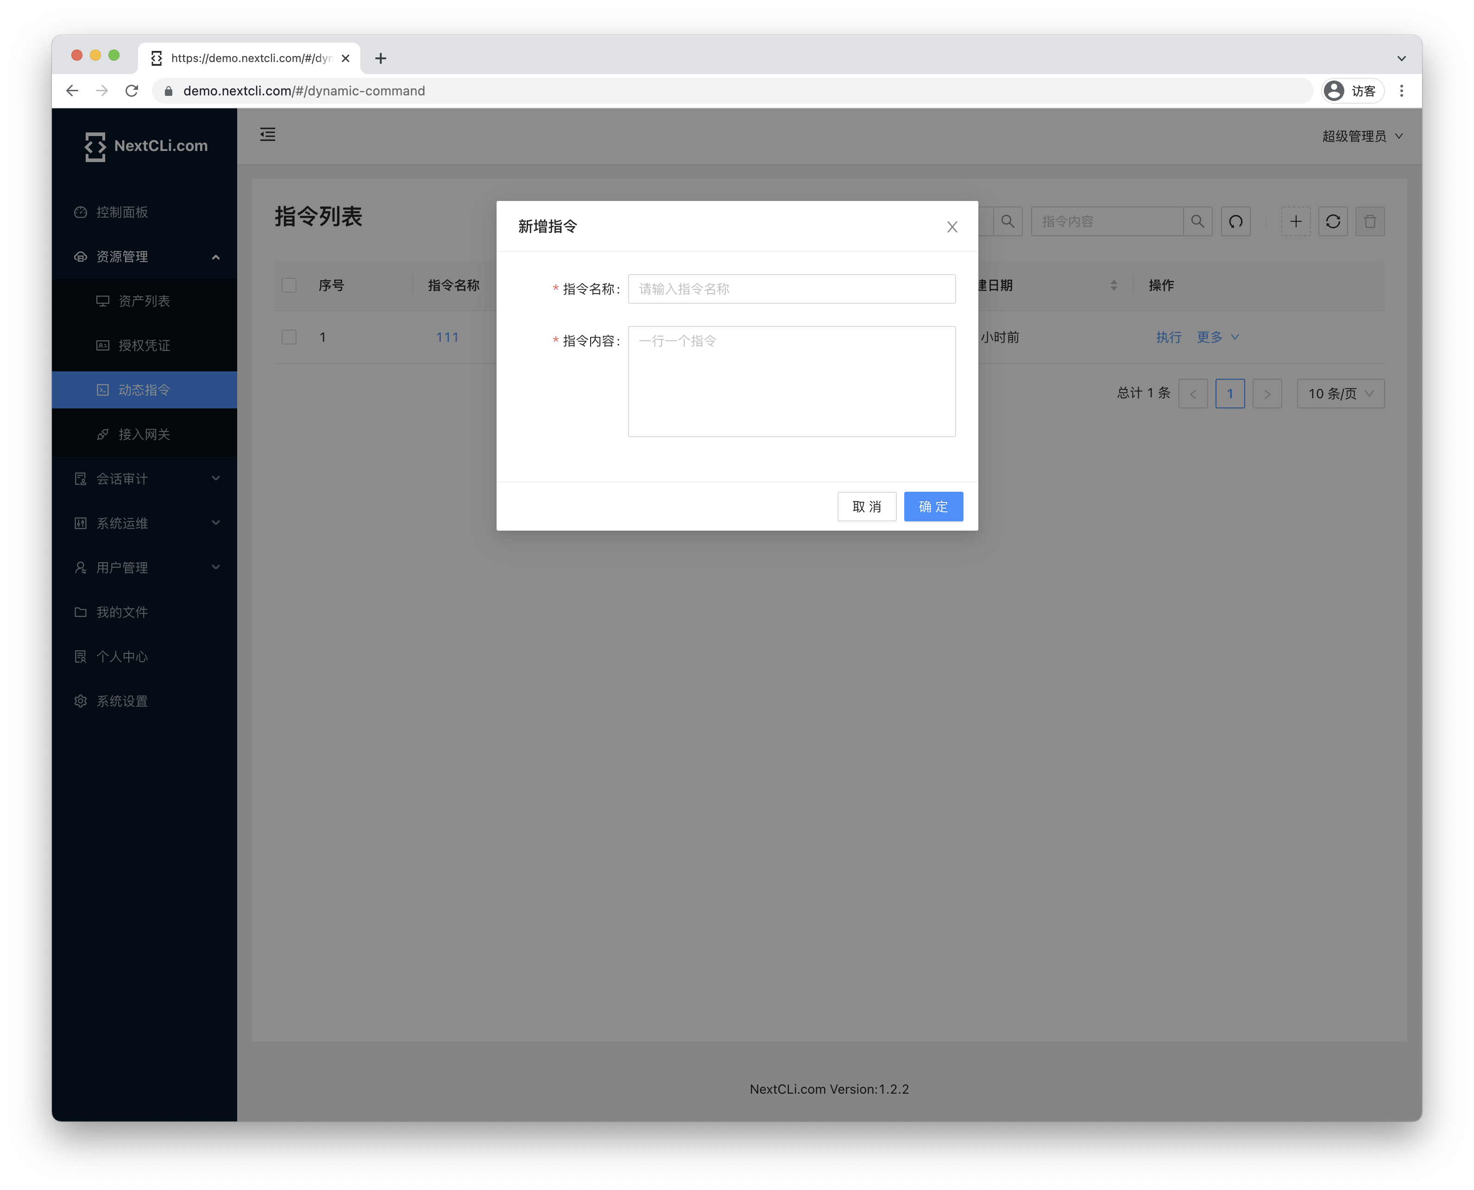Image resolution: width=1474 pixels, height=1190 pixels.
Task: Select 资产列表 in the sidebar
Action: pyautogui.click(x=144, y=301)
